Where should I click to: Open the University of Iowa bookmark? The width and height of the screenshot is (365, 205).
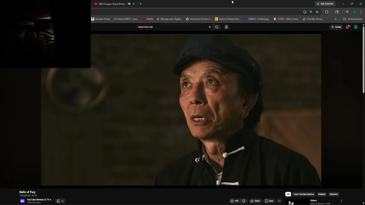point(199,19)
